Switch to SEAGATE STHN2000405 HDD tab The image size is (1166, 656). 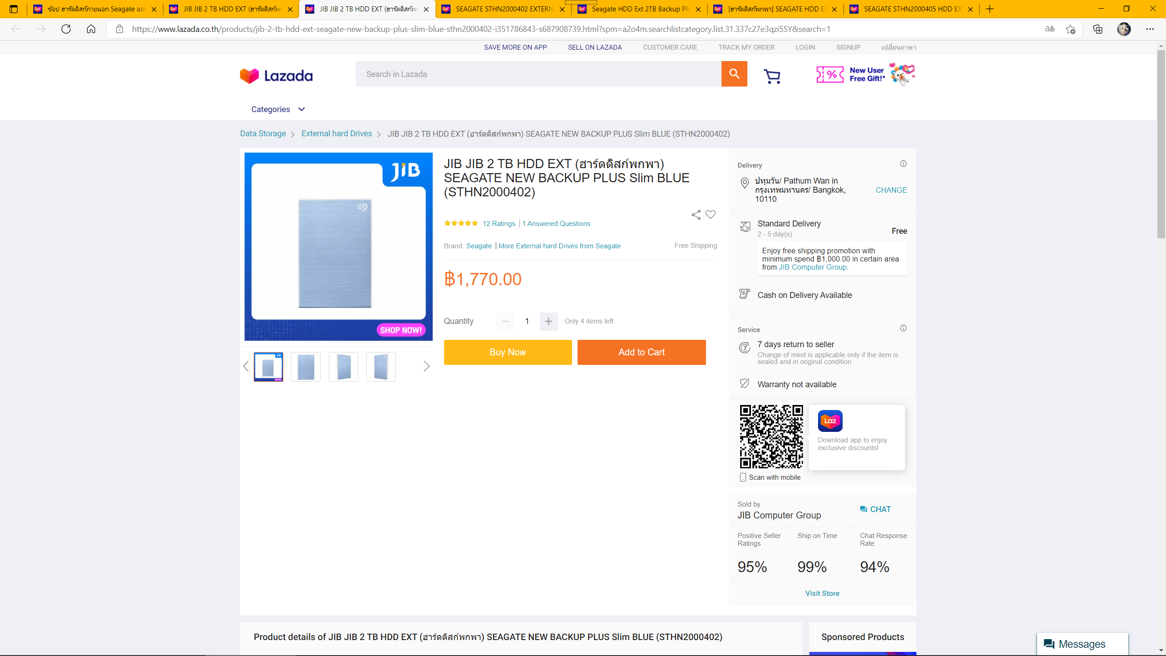tap(911, 9)
